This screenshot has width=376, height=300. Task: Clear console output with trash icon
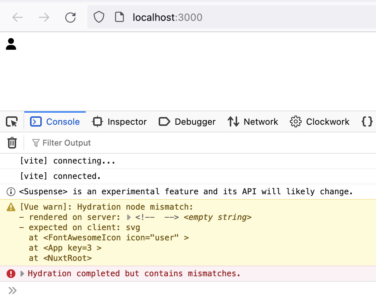coord(12,143)
